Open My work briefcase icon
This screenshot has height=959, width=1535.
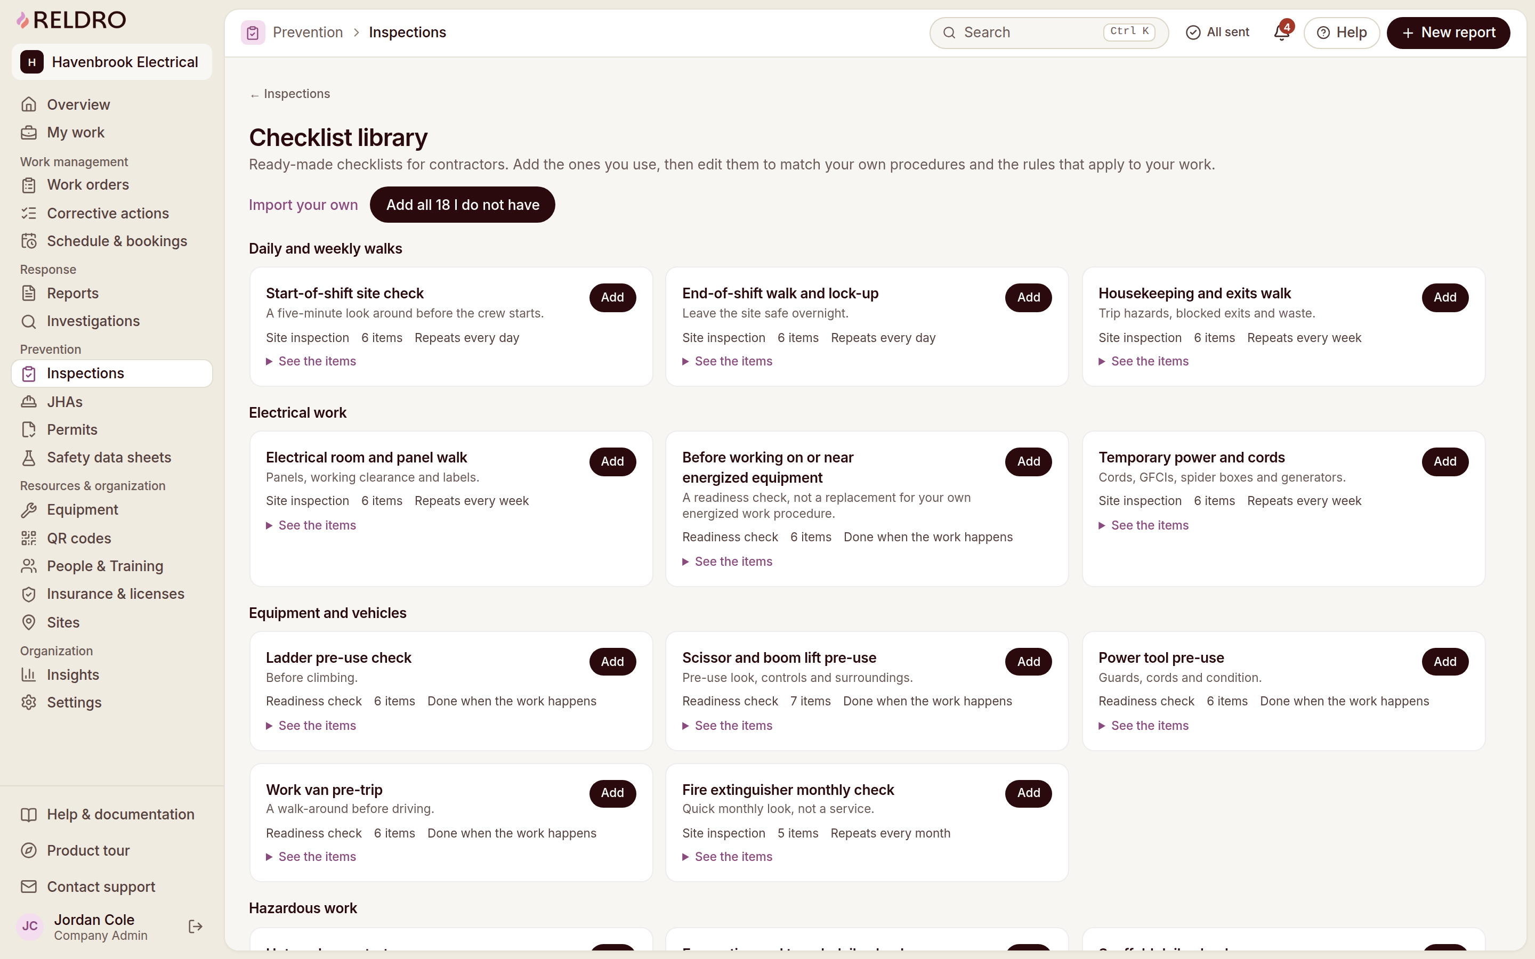coord(29,133)
